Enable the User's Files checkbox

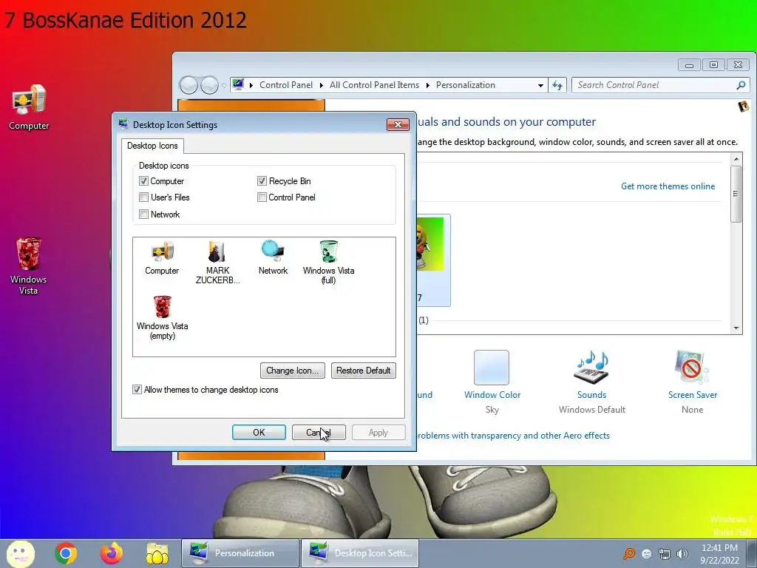[x=143, y=197]
